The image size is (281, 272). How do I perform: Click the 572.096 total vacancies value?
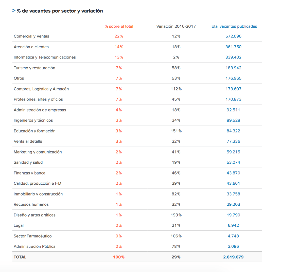(233, 36)
